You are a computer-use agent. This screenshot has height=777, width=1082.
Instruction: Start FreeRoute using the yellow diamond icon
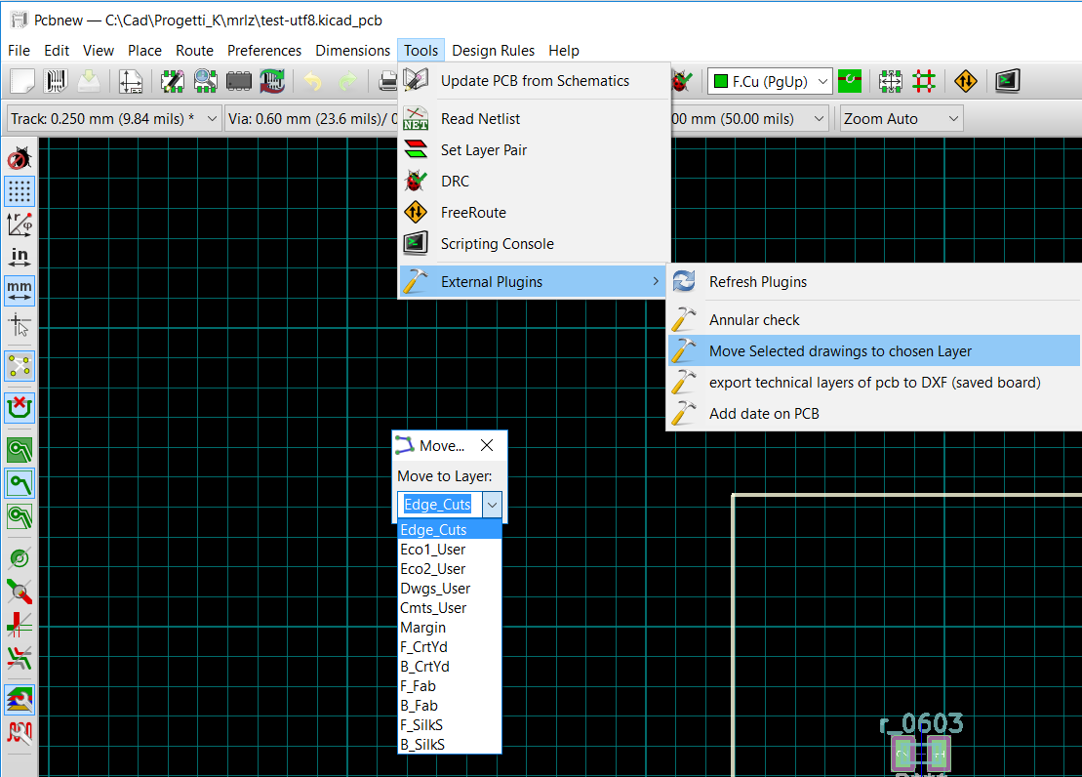pyautogui.click(x=966, y=80)
